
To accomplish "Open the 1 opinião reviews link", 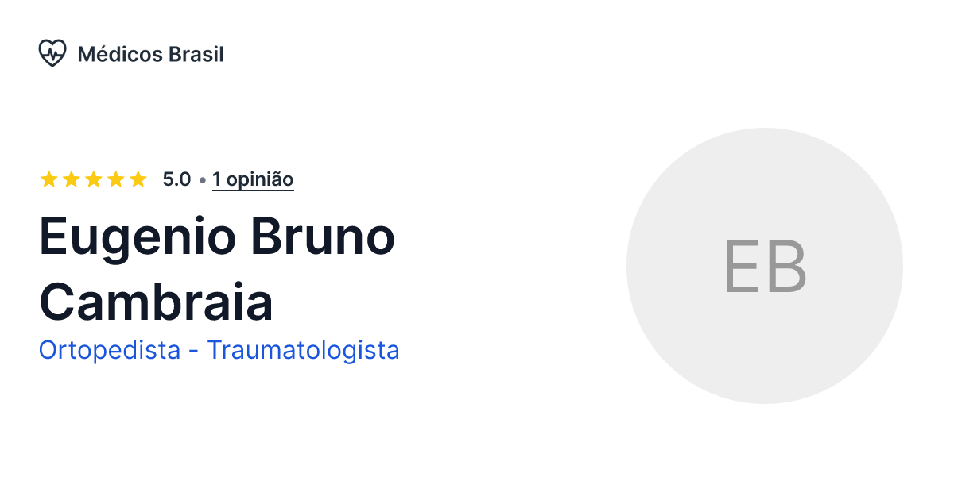I will tap(252, 179).
